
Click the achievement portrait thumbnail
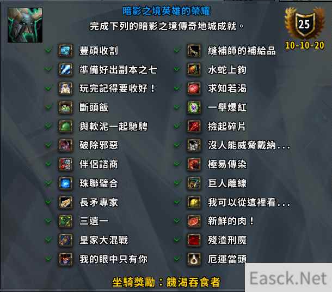[25, 25]
